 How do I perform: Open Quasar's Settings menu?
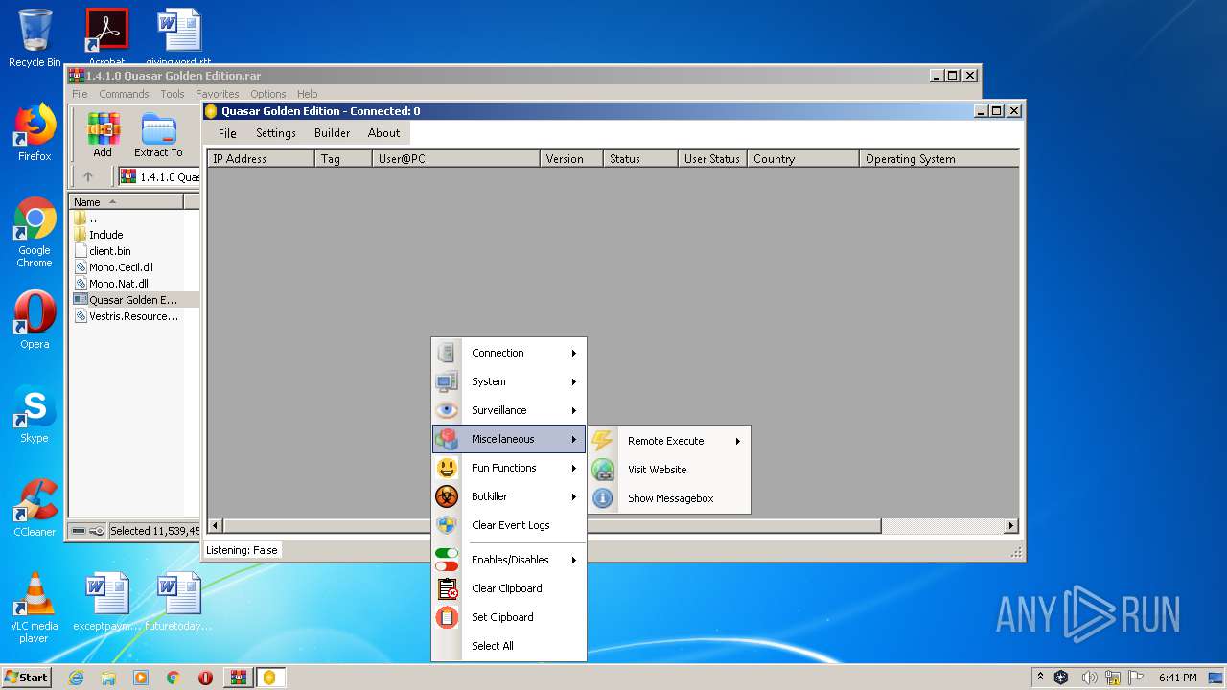click(x=276, y=133)
